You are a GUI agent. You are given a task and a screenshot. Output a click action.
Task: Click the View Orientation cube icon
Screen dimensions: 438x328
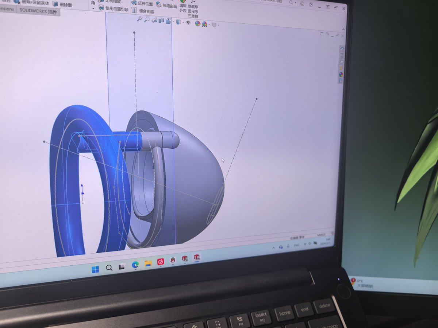pyautogui.click(x=168, y=21)
